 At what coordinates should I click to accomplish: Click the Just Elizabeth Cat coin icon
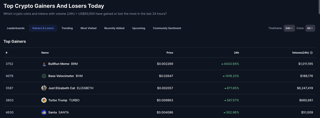[44, 88]
